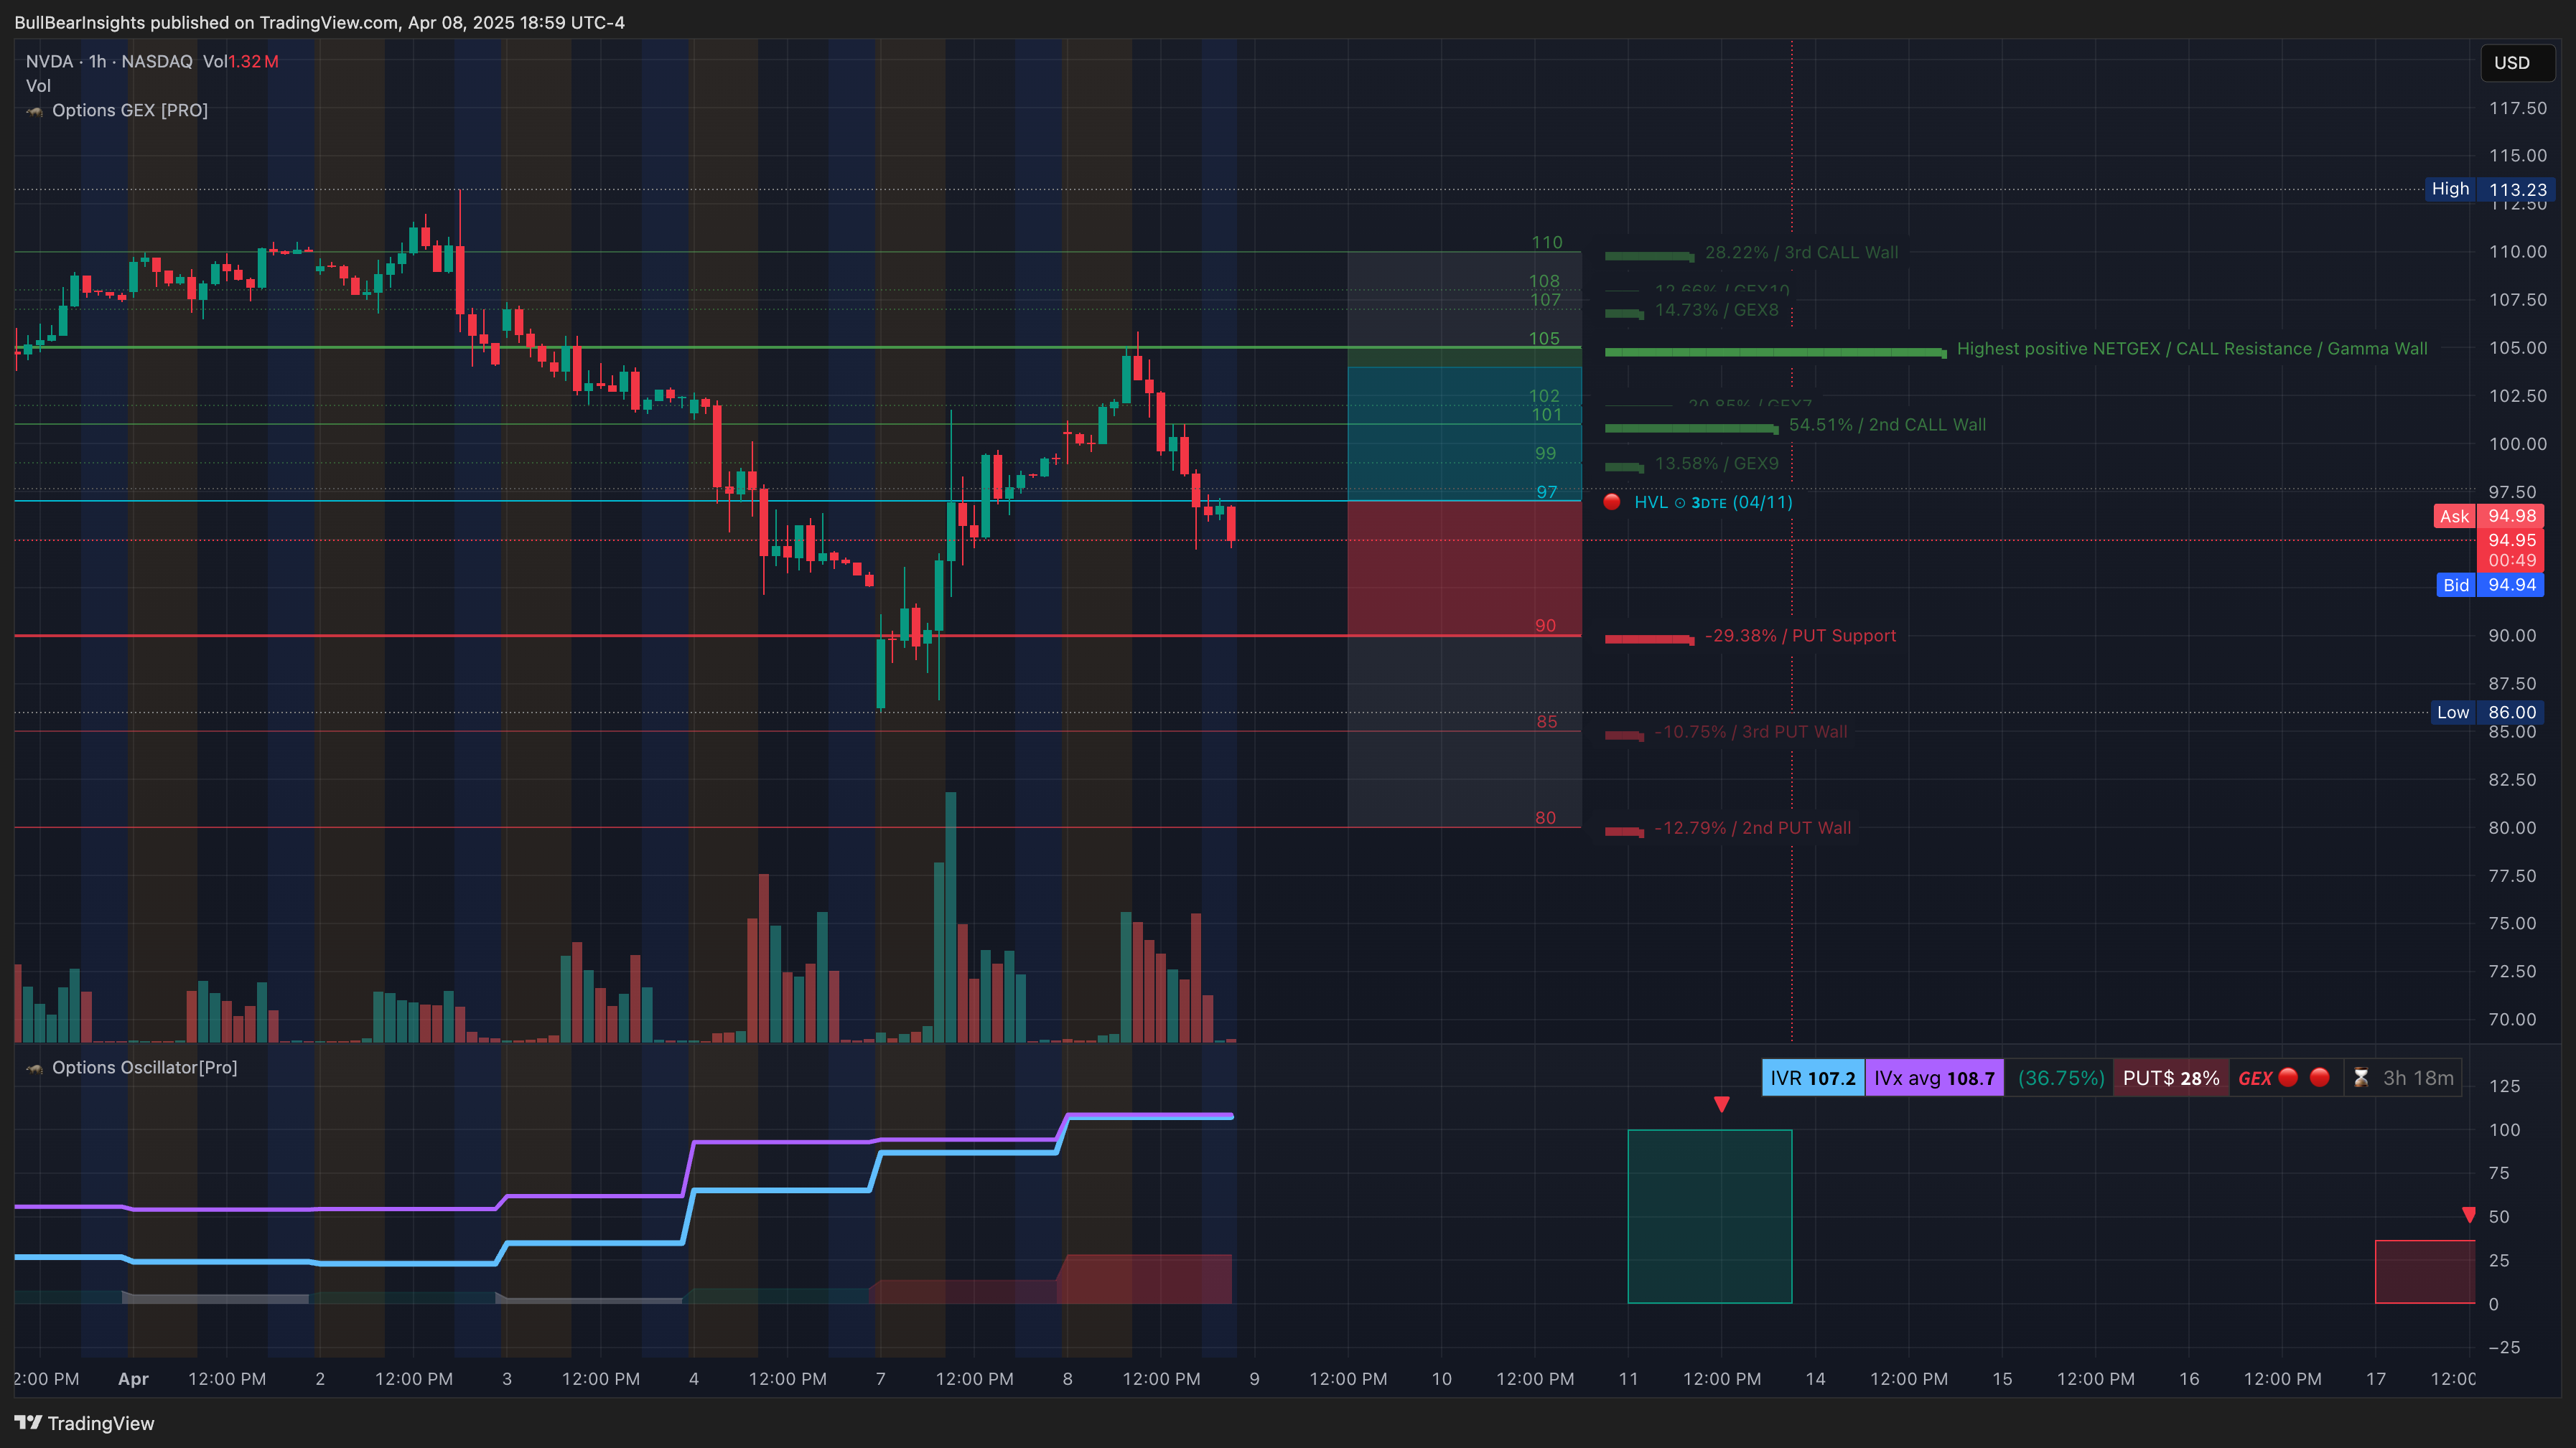This screenshot has height=1448, width=2576.
Task: Select the Options Oscillator[Pro] indicator name
Action: pyautogui.click(x=145, y=1067)
